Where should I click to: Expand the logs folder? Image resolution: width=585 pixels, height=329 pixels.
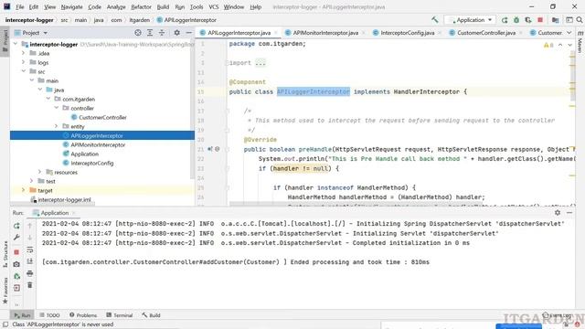coord(24,62)
